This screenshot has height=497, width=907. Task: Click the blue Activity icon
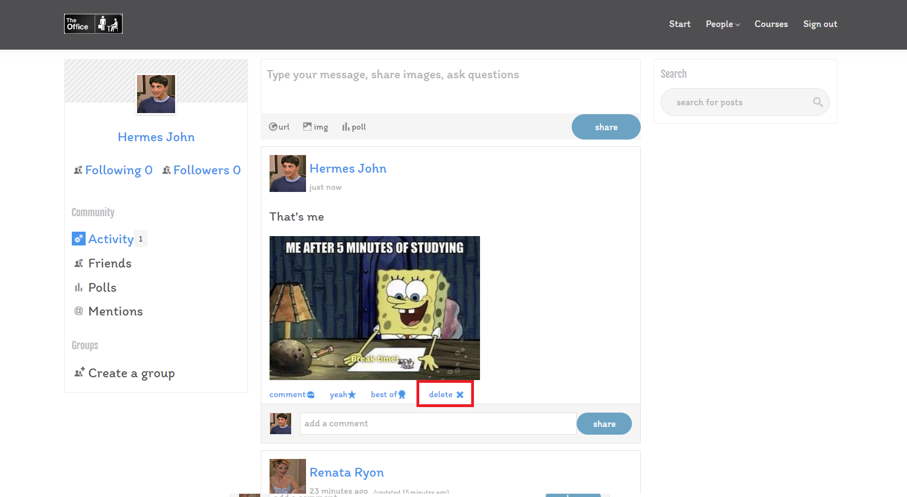point(78,239)
